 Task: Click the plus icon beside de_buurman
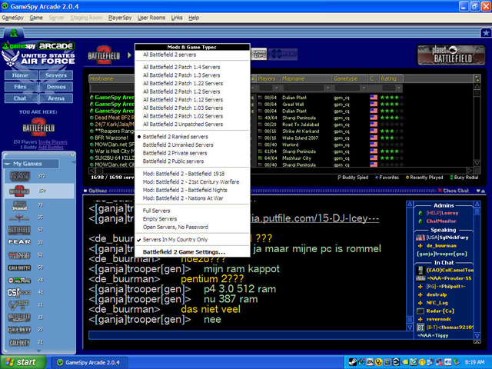(421, 246)
